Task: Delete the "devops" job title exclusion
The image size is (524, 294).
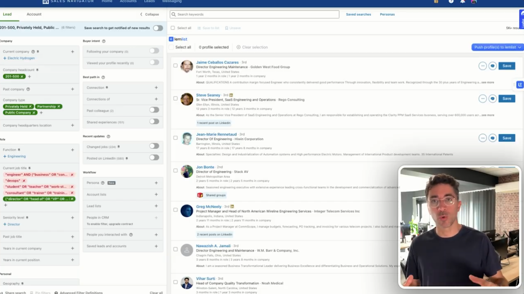Action: click(24, 181)
